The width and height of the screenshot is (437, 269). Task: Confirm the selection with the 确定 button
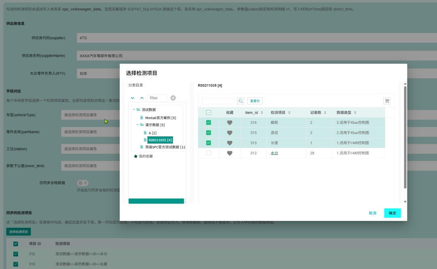tap(392, 213)
